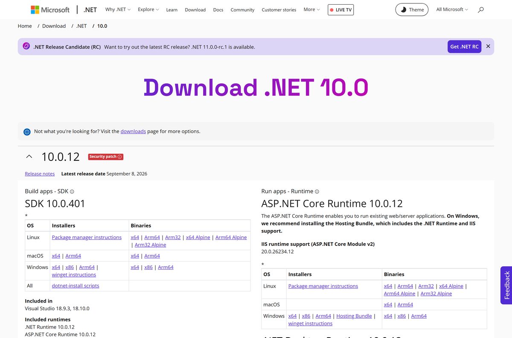Viewport: 512px width, 338px height.
Task: Click the info icon in the downloads notice
Action: point(27,132)
